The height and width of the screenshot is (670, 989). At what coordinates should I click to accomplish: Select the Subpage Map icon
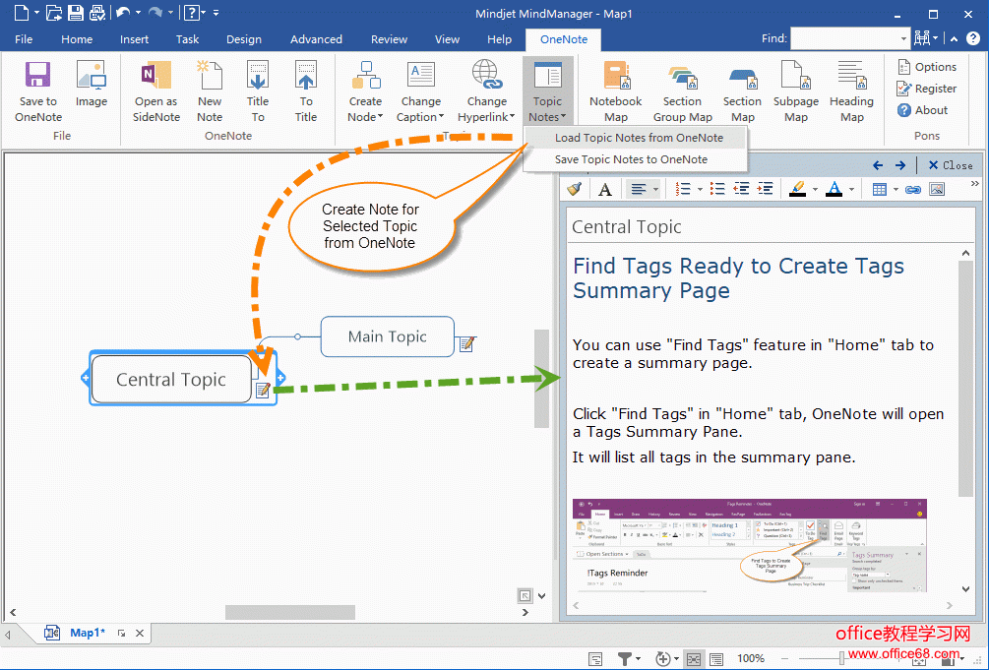(795, 91)
